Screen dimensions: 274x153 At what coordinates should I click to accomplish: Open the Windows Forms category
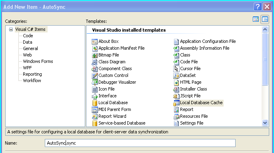point(38,61)
